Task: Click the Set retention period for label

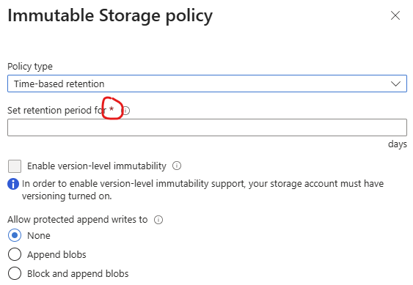Action: pyautogui.click(x=56, y=110)
